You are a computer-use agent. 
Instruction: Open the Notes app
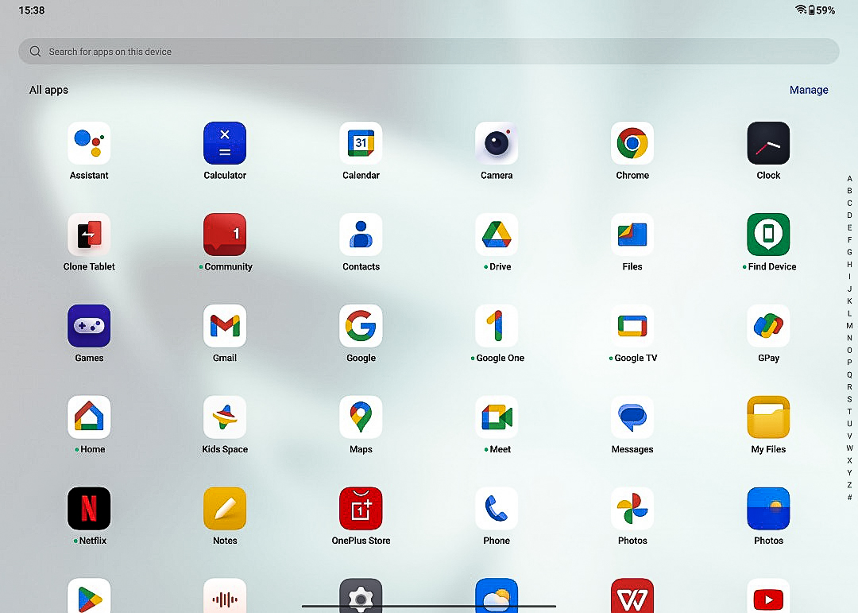pyautogui.click(x=225, y=508)
